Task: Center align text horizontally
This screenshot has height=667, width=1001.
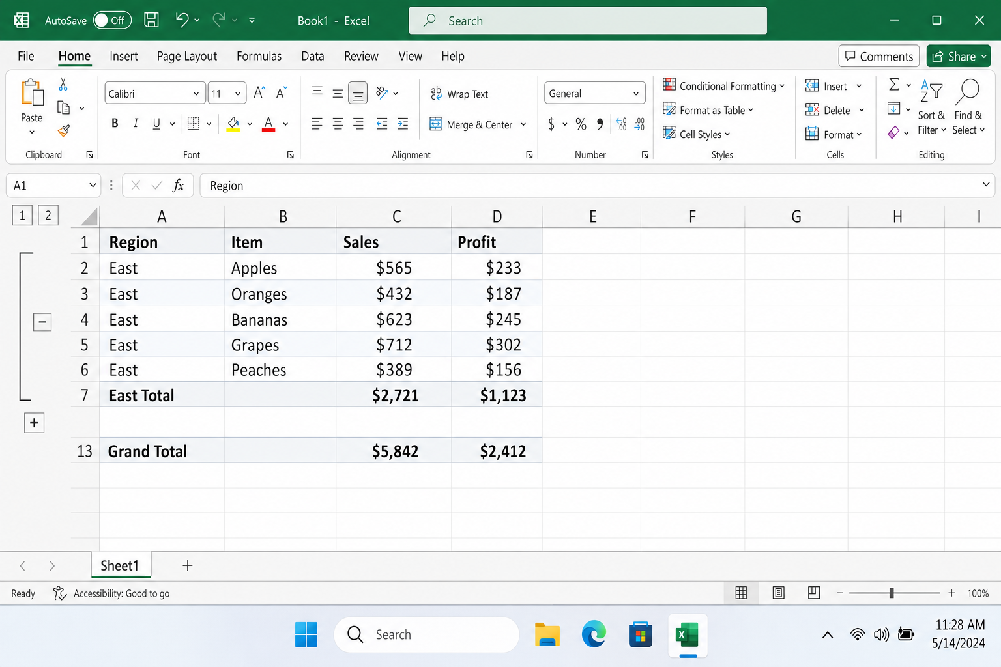Action: click(x=338, y=124)
